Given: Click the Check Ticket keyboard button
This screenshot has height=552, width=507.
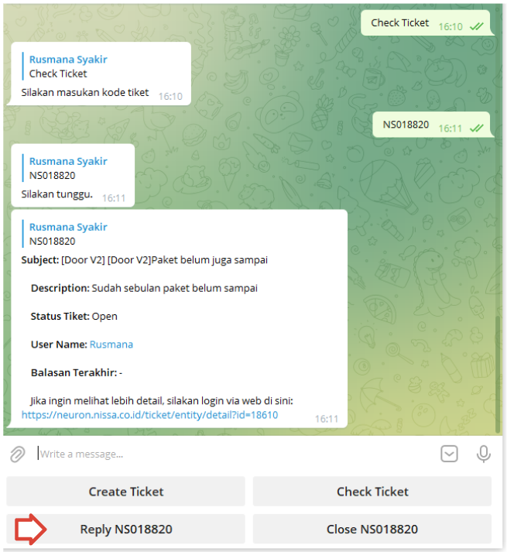Looking at the screenshot, I should [x=372, y=492].
